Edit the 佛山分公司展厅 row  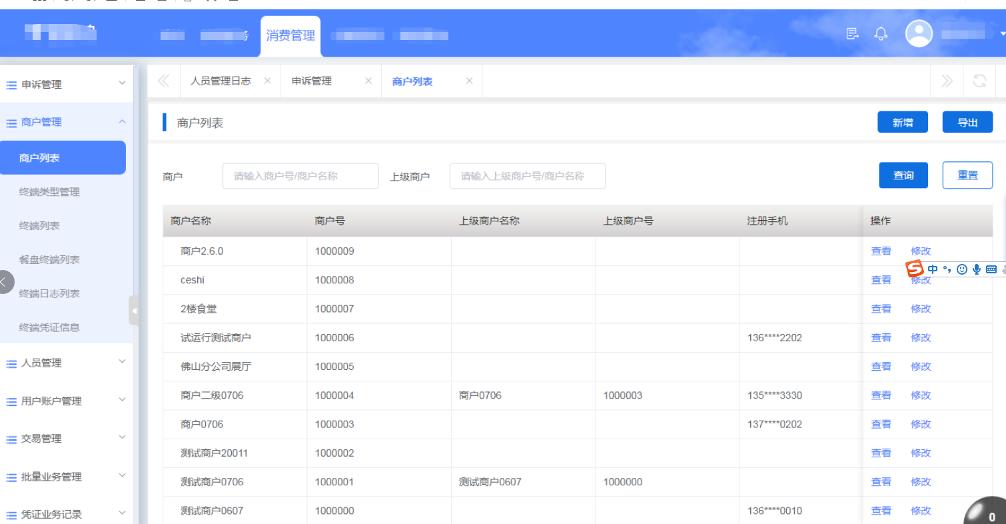(921, 367)
